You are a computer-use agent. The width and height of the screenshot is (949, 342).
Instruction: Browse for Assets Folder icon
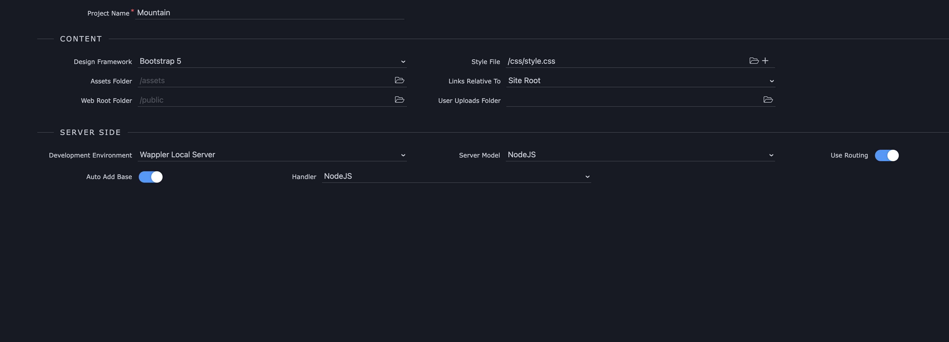[399, 80]
